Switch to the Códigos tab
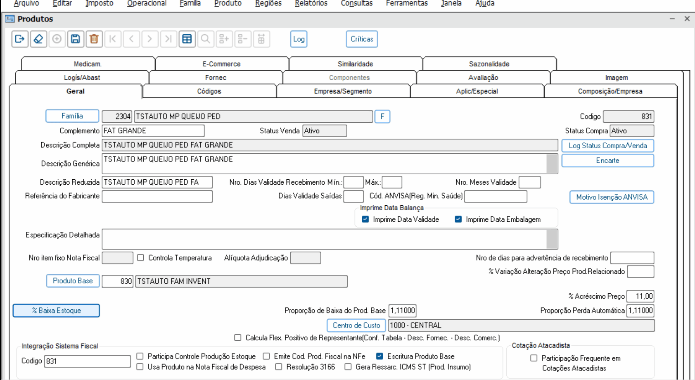 [209, 91]
